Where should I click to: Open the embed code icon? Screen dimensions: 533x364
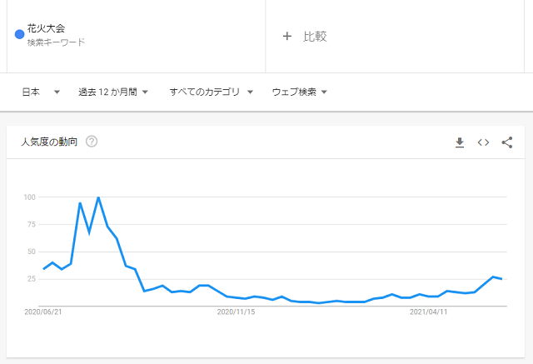pyautogui.click(x=483, y=142)
